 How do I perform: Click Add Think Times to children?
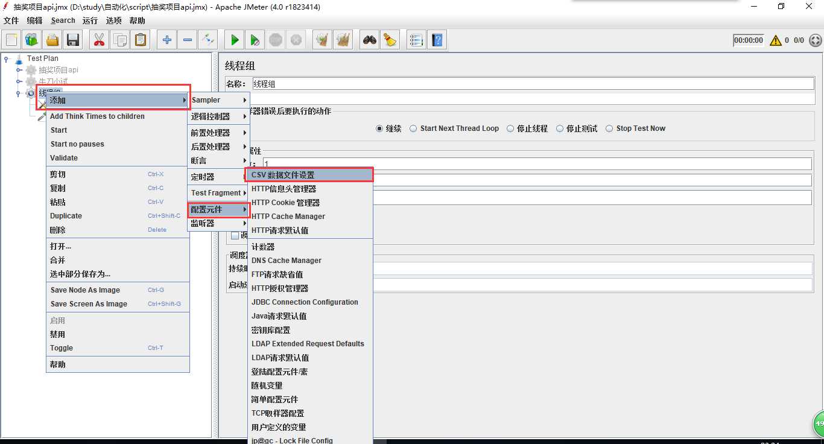(x=118, y=116)
